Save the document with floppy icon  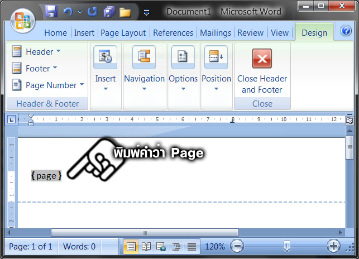(51, 11)
